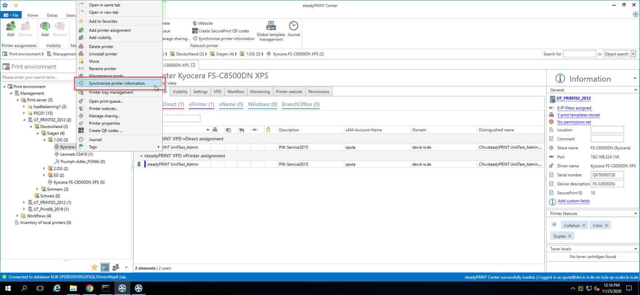The image size is (640, 295).
Task: Expand the PSC01 tree node
Action: click(x=24, y=113)
